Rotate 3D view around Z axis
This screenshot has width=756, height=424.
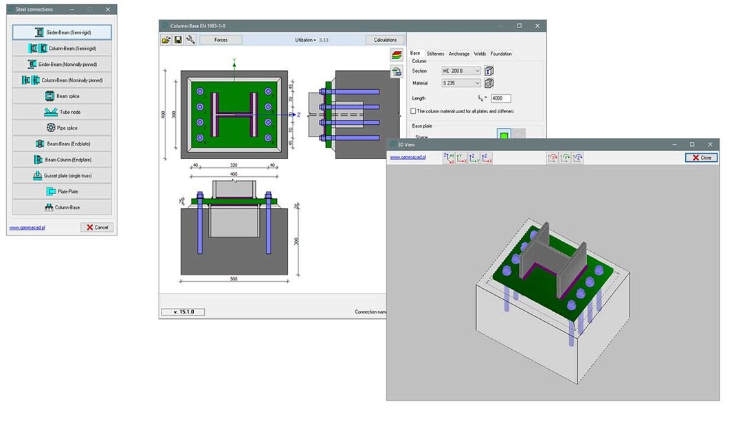pyautogui.click(x=578, y=158)
